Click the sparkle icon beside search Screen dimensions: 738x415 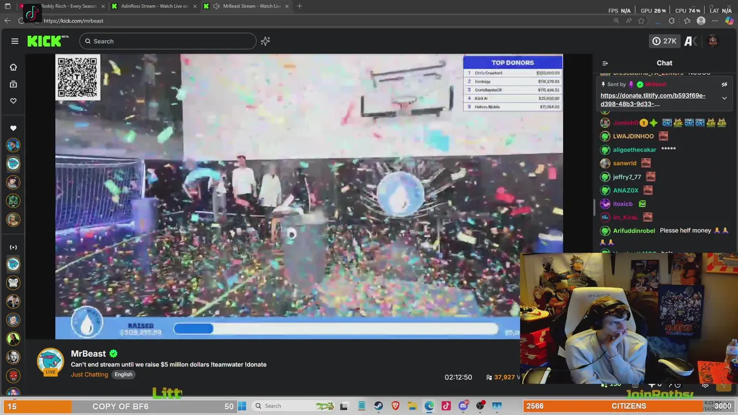pyautogui.click(x=265, y=41)
